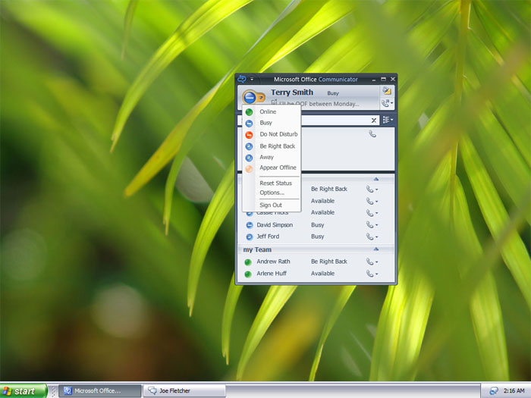Call David Simpson with his phone icon
The height and width of the screenshot is (398, 531).
pos(370,224)
